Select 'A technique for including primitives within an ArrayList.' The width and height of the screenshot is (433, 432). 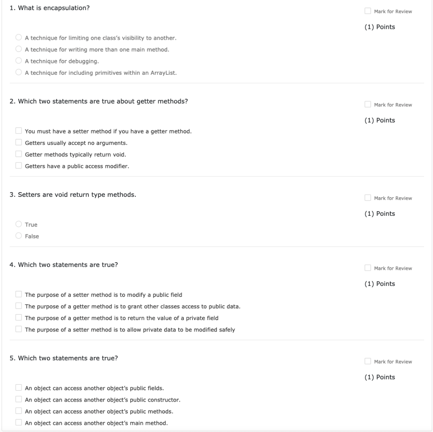pos(19,72)
